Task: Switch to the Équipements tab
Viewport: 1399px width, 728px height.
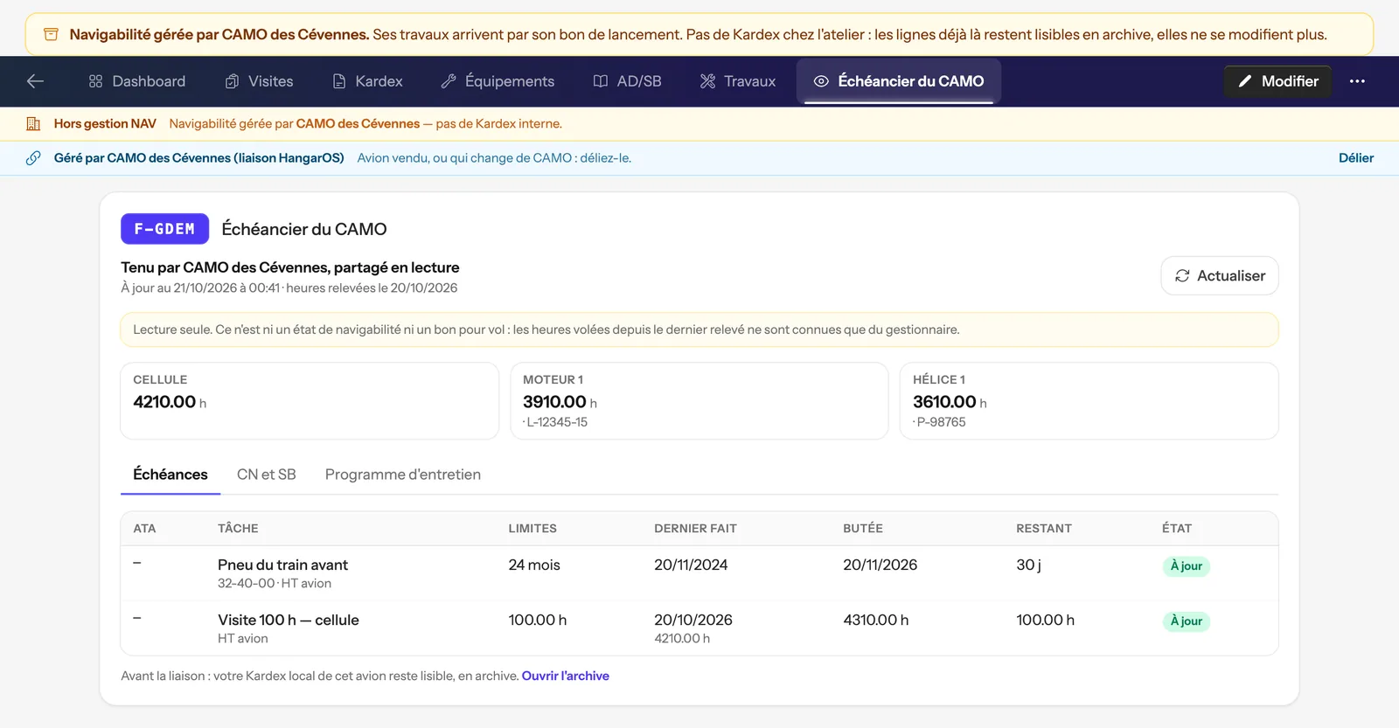Action: tap(498, 81)
